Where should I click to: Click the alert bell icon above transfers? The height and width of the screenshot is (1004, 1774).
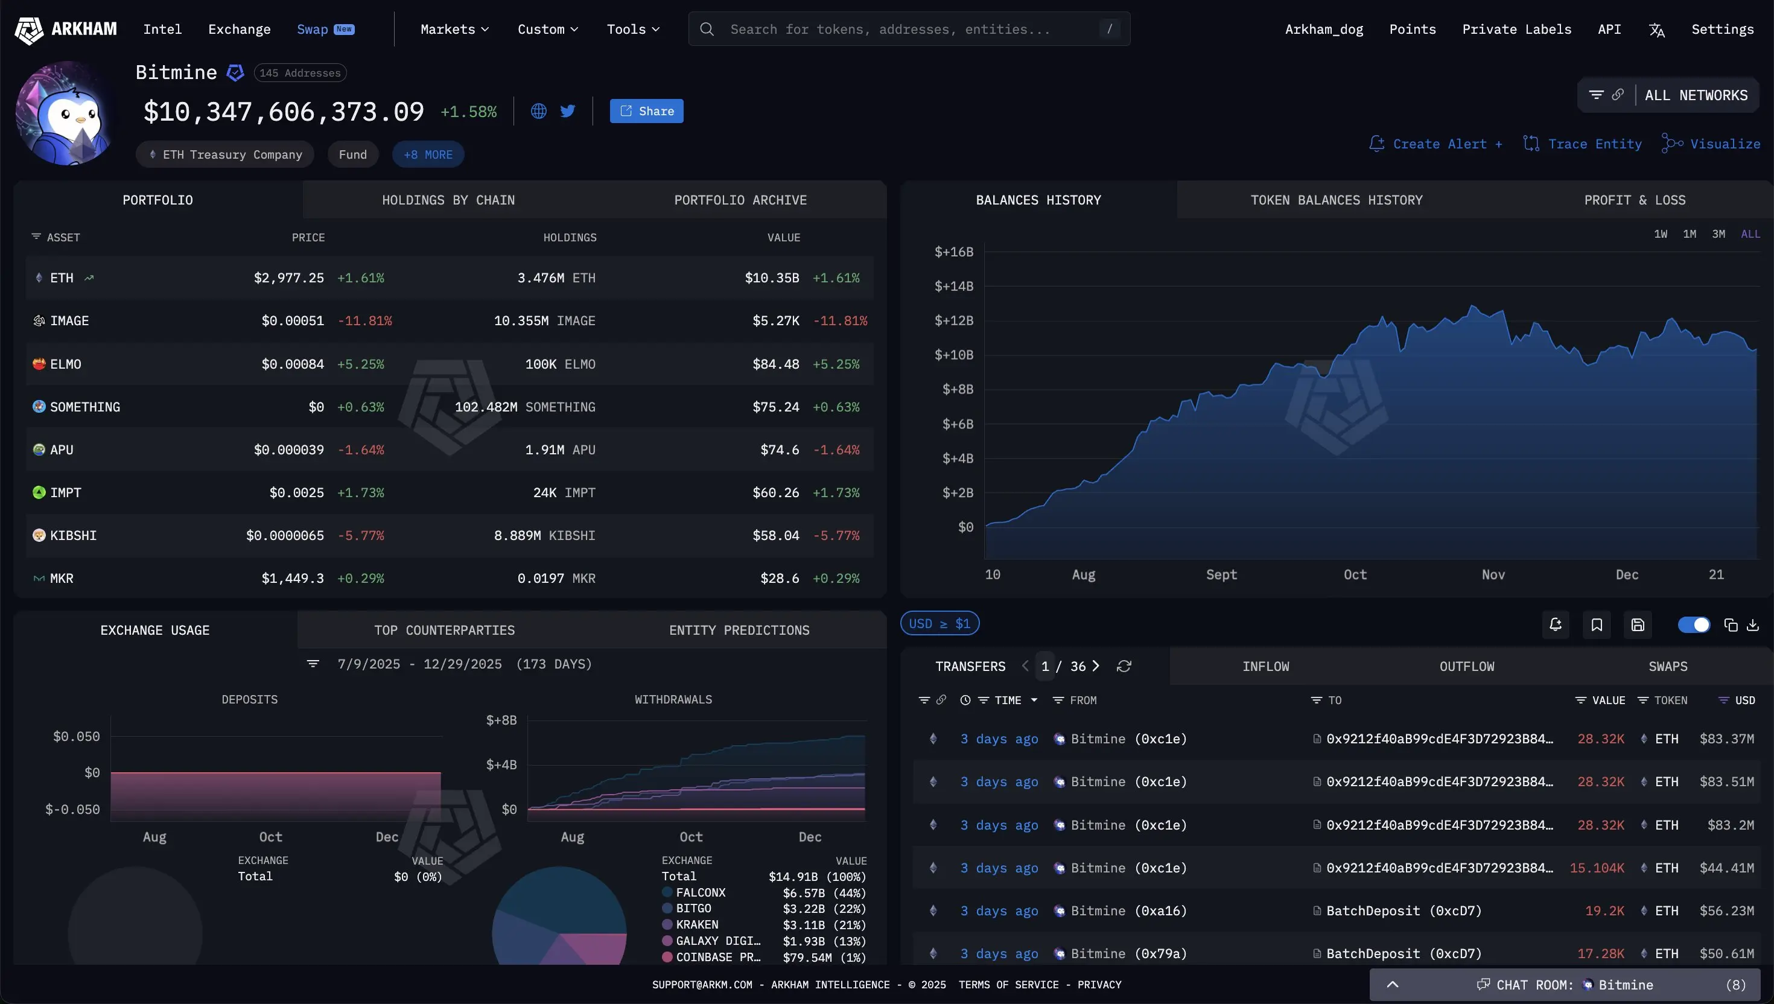point(1556,624)
